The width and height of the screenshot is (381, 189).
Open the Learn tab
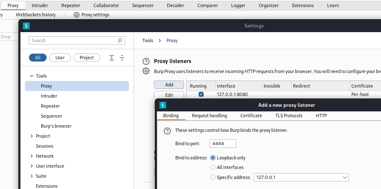pyautogui.click(x=333, y=5)
